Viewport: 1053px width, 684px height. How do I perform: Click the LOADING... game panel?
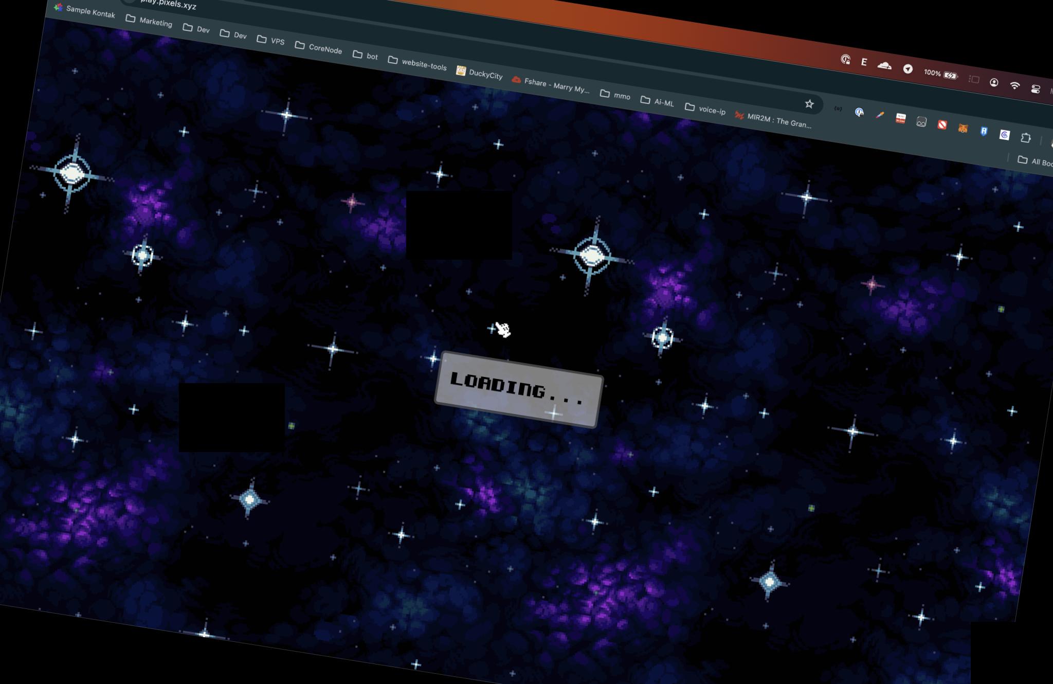click(519, 390)
